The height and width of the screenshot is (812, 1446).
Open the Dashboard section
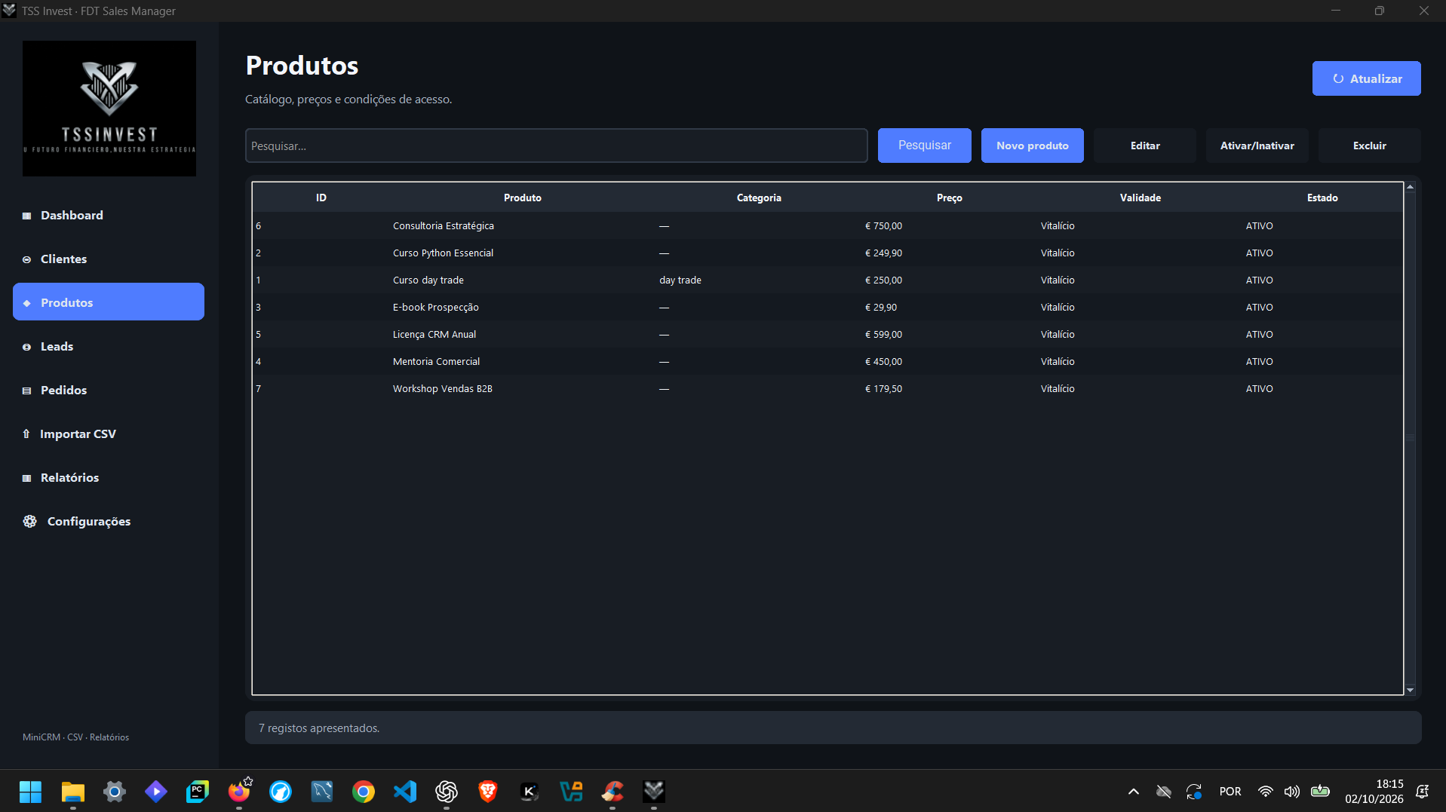click(x=109, y=216)
